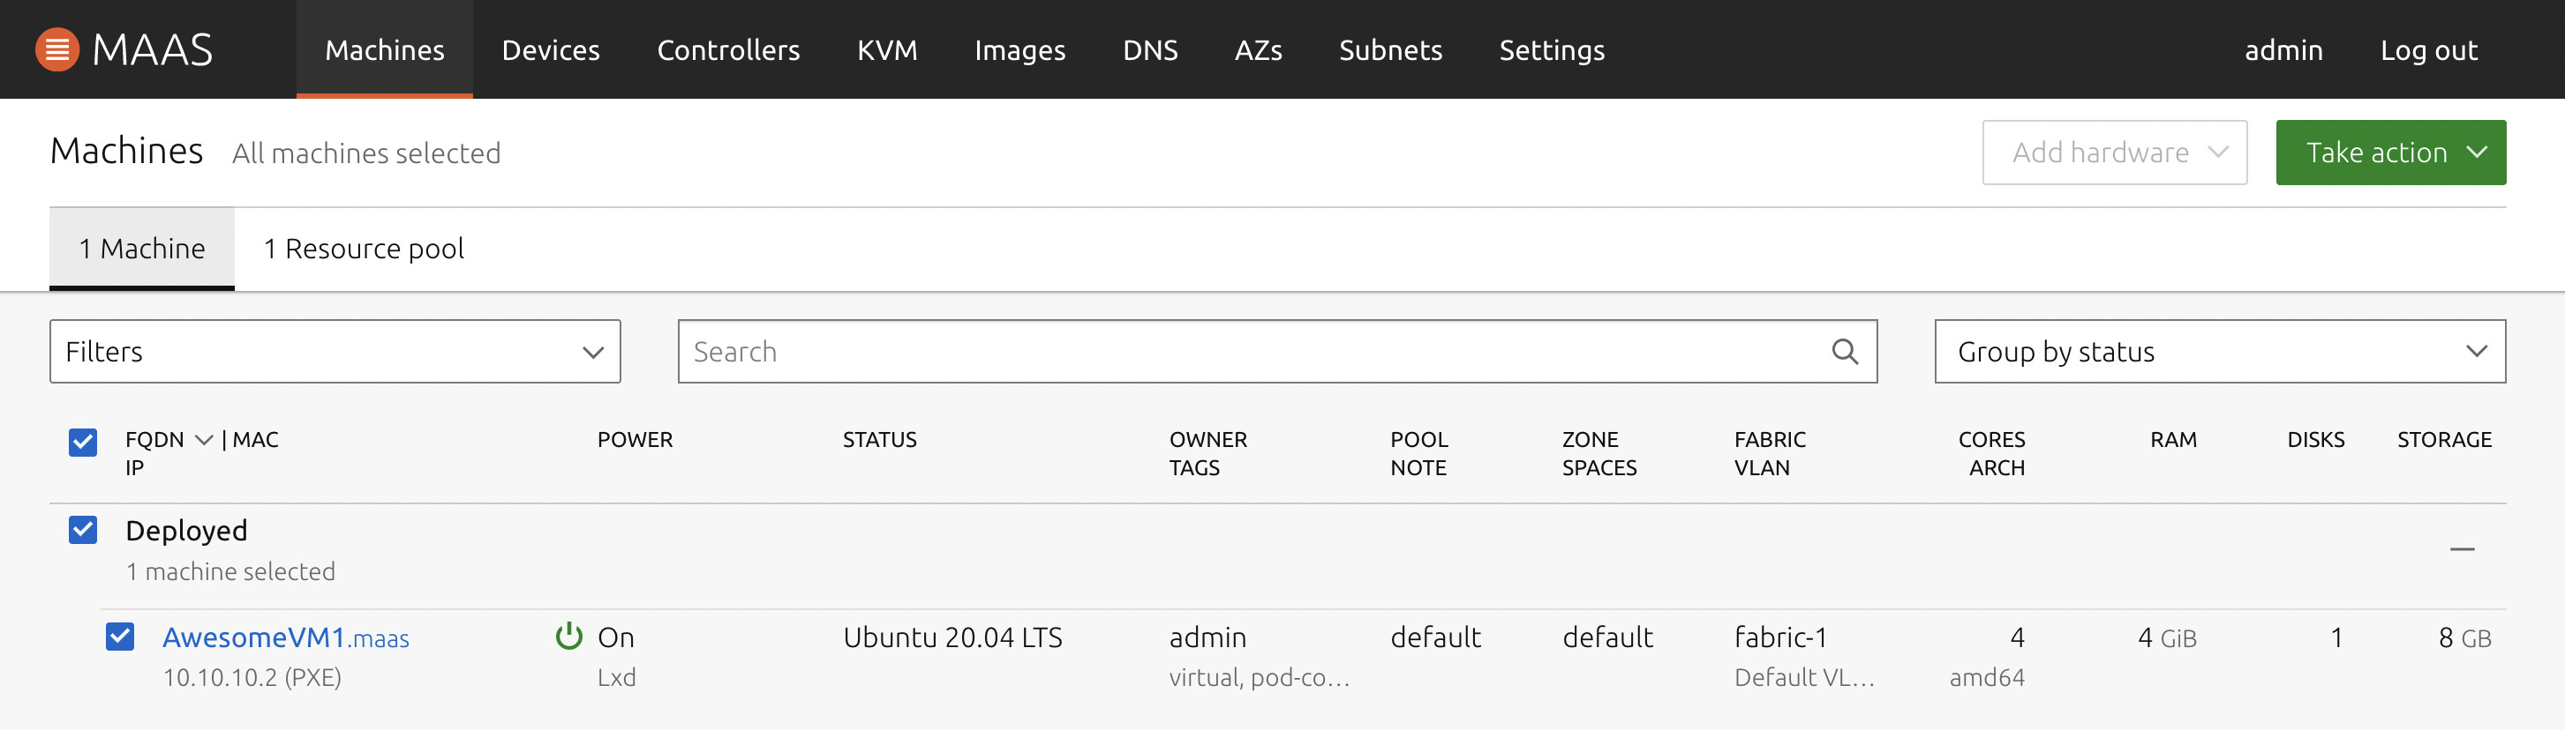Open the Filters dropdown
This screenshot has height=730, width=2565.
tap(335, 351)
